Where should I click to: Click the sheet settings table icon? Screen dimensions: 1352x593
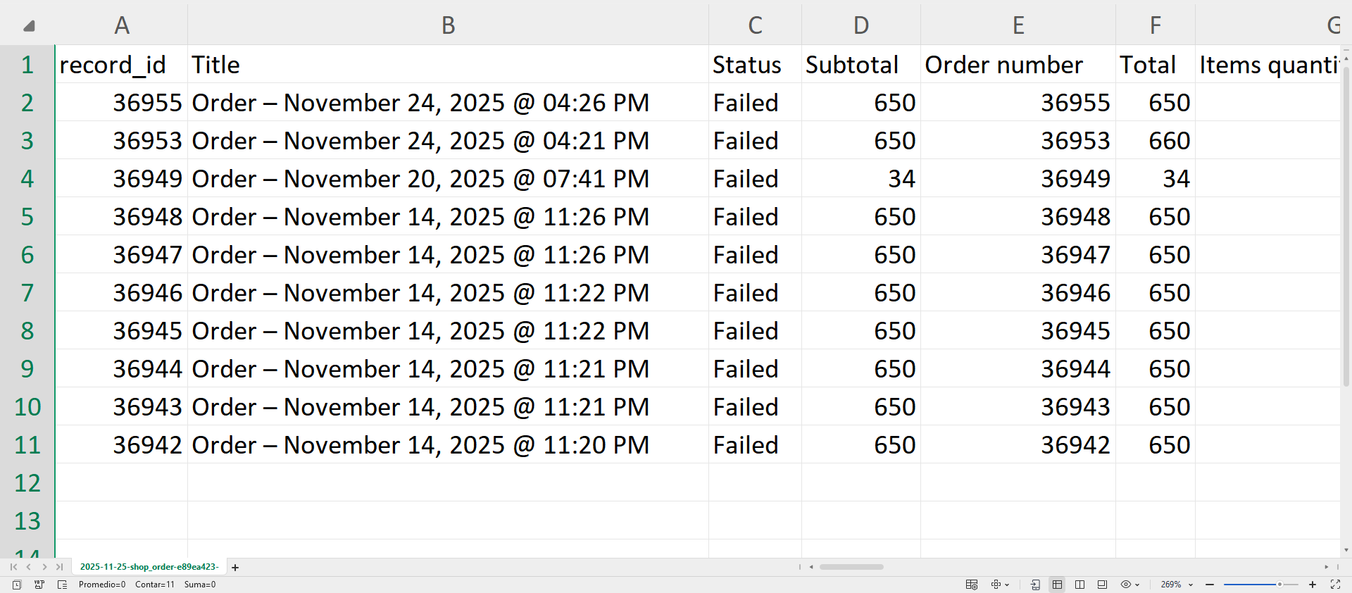(972, 585)
